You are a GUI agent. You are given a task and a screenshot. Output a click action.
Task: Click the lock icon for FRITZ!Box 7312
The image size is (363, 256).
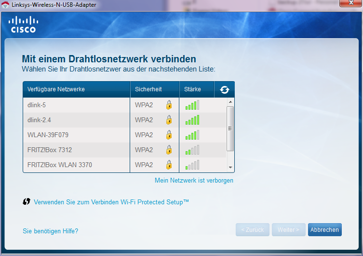point(169,150)
